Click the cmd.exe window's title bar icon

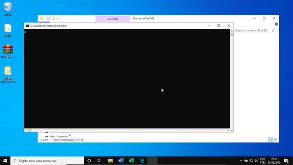pyautogui.click(x=27, y=26)
